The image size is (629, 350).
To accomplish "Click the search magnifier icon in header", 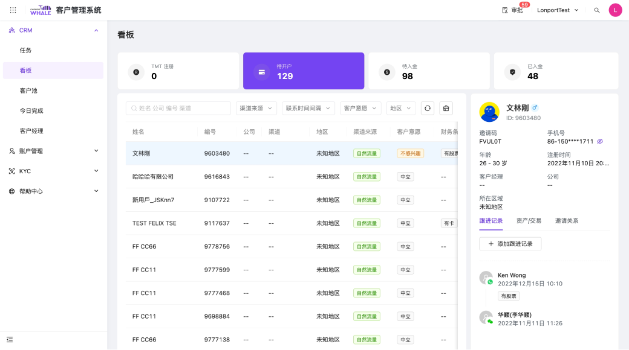I will 597,10.
